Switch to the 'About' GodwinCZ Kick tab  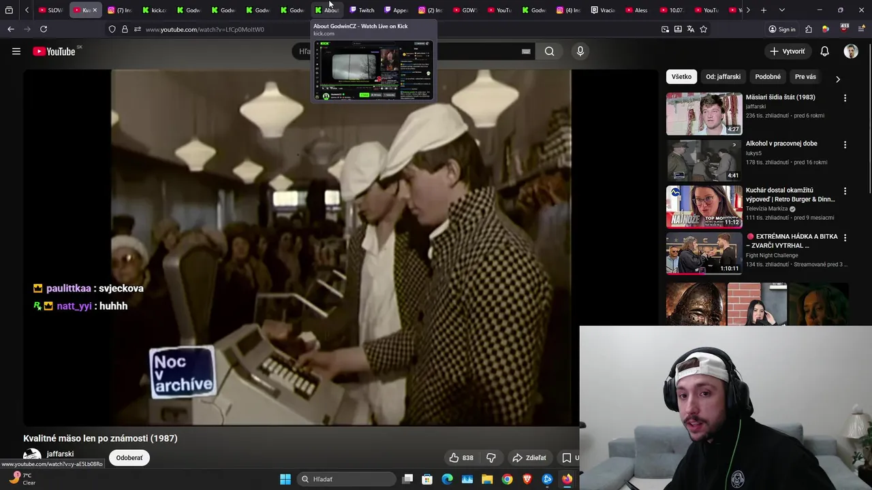(327, 10)
